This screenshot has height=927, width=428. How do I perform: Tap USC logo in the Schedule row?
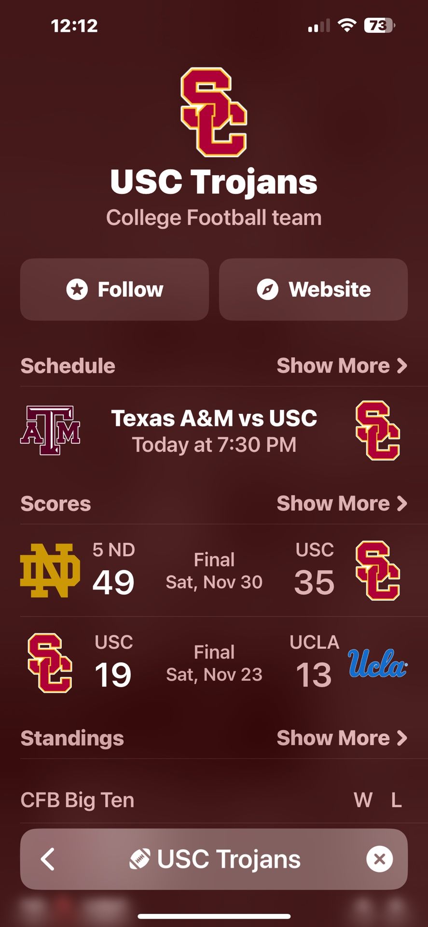[x=377, y=430]
